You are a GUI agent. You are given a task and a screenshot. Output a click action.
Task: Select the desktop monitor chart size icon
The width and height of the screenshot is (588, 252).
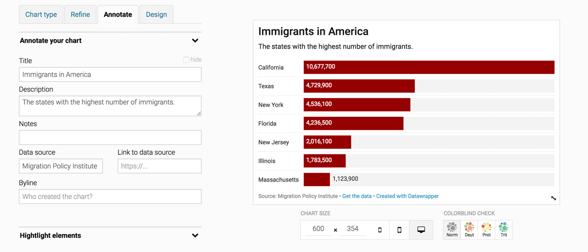coord(421,230)
